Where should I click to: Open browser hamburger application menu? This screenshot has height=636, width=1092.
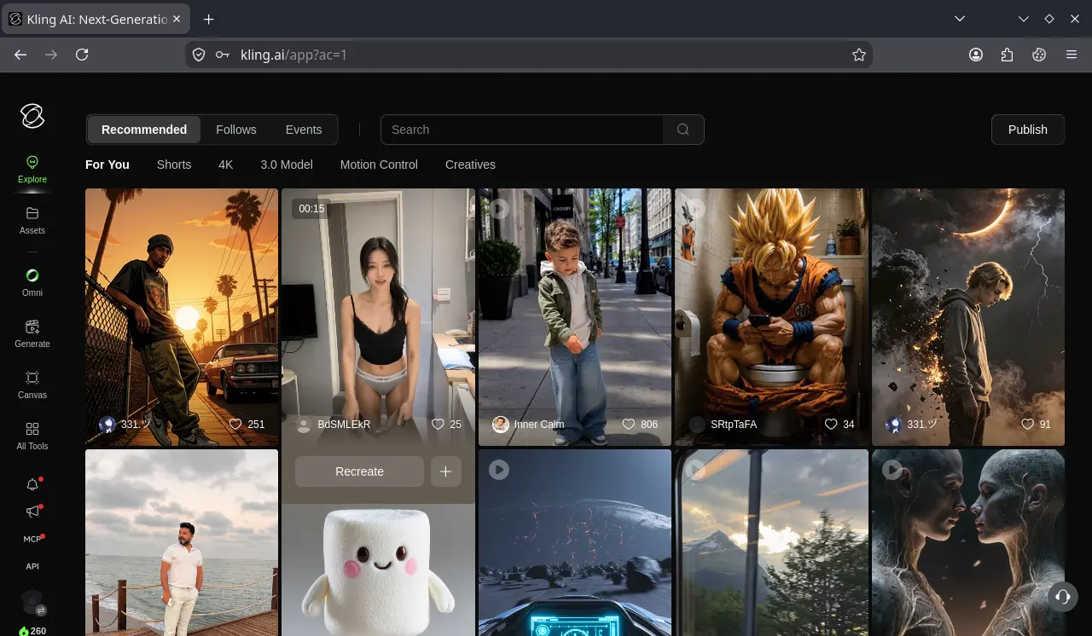[x=1072, y=55]
